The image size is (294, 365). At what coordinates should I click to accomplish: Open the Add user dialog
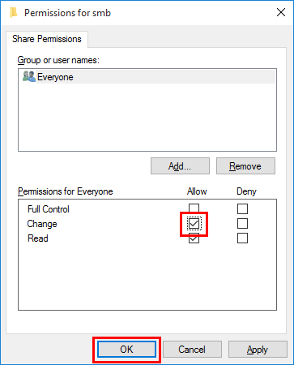180,166
